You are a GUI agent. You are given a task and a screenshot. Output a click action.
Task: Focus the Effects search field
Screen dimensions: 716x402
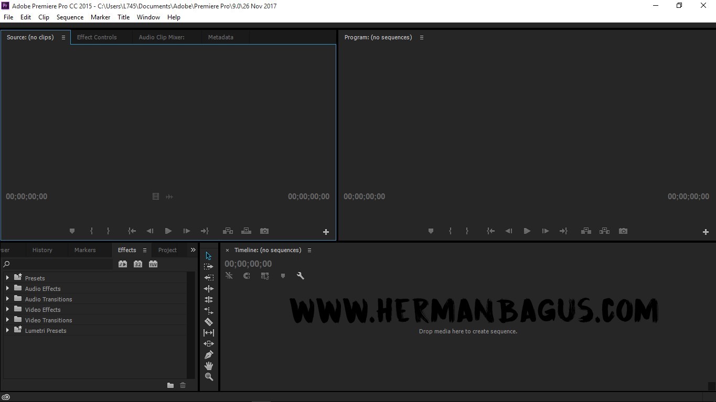58,264
